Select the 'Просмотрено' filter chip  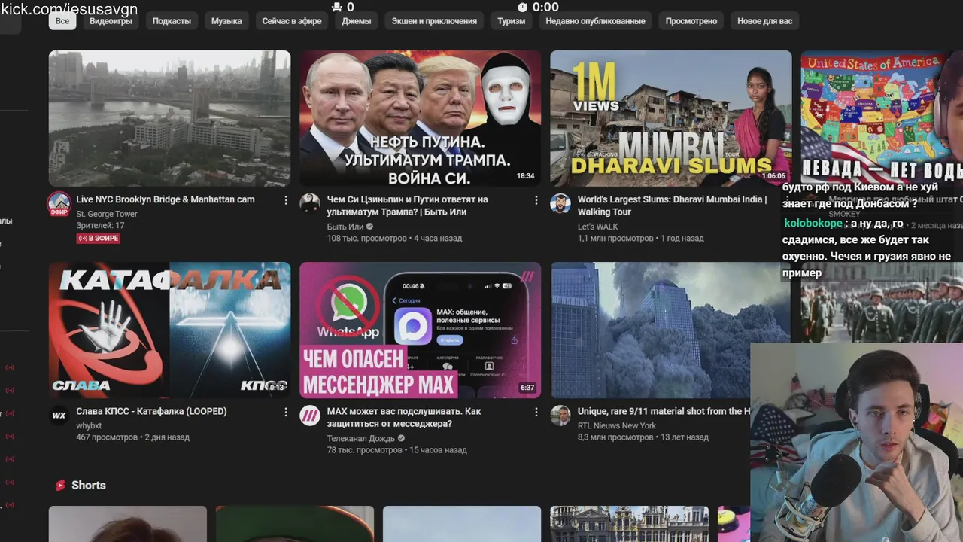[x=691, y=21]
